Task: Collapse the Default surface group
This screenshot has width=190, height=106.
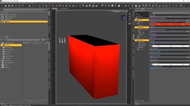Action: (x=136, y=20)
